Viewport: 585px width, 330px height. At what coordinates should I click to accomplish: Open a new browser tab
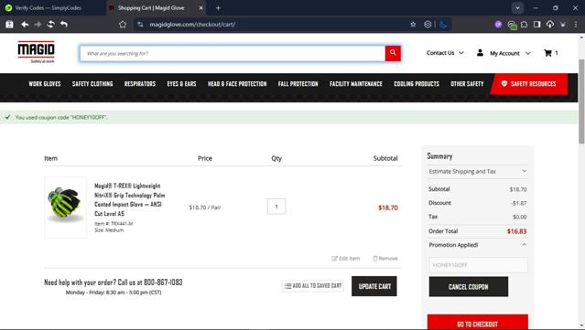click(x=218, y=8)
